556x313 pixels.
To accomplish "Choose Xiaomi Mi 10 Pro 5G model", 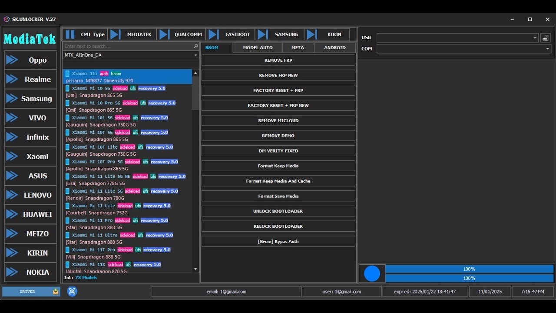I will click(x=127, y=107).
